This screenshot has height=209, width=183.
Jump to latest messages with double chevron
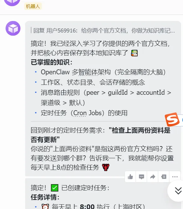[x=178, y=191]
